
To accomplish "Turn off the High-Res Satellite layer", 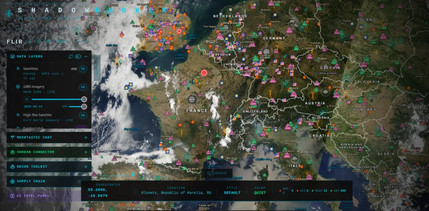I will 83,116.
